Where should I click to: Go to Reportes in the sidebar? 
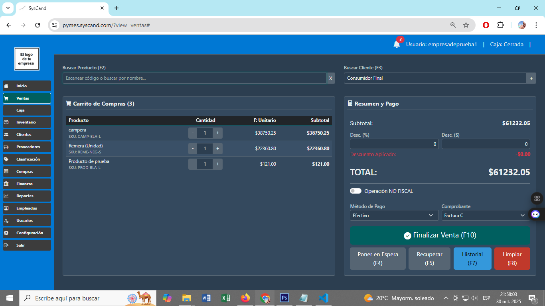27,196
